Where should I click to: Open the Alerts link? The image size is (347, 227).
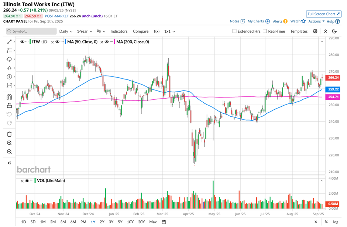point(280,21)
